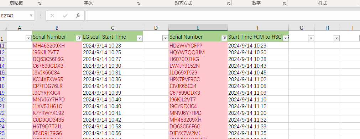Open the font group dialog launcher

(x=138, y=4)
